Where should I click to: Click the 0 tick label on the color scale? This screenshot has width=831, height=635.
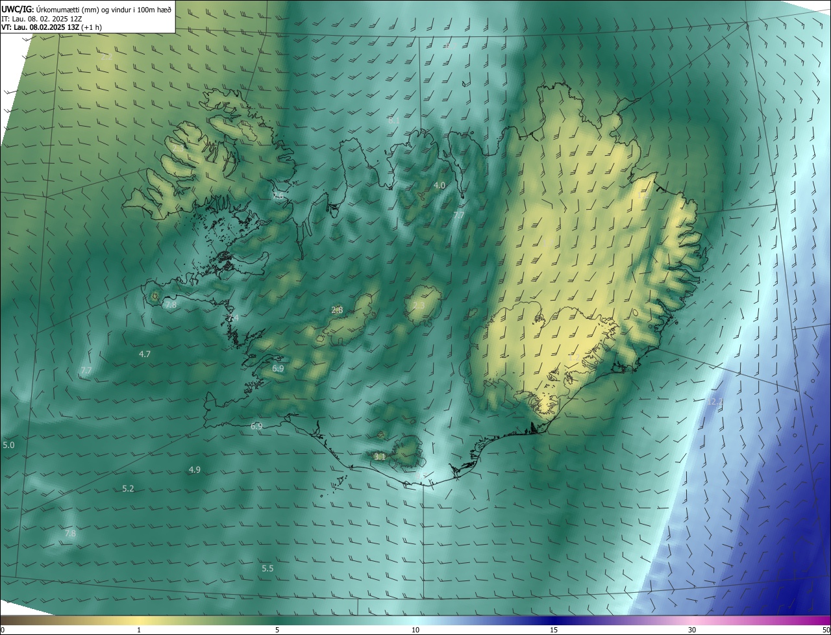click(x=3, y=630)
